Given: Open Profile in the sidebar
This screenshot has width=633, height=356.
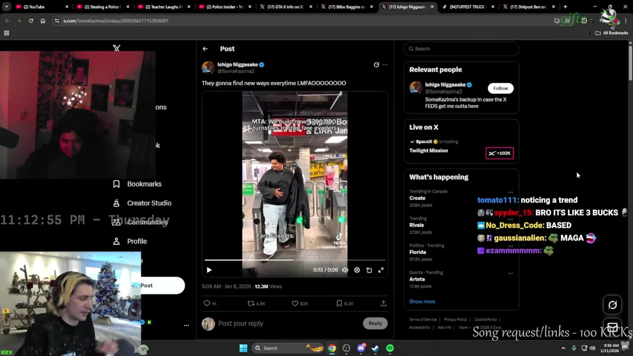Looking at the screenshot, I should point(130,241).
